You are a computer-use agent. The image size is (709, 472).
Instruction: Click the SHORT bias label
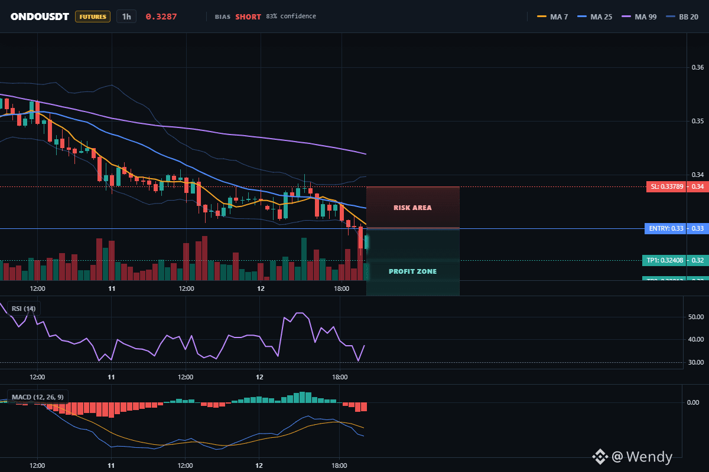[248, 17]
